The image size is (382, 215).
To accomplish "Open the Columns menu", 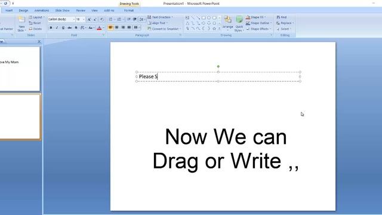I will pos(137,27).
